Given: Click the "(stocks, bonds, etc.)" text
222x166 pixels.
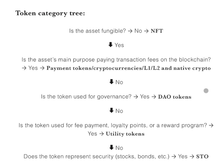Looking at the screenshot, I should point(142,156).
